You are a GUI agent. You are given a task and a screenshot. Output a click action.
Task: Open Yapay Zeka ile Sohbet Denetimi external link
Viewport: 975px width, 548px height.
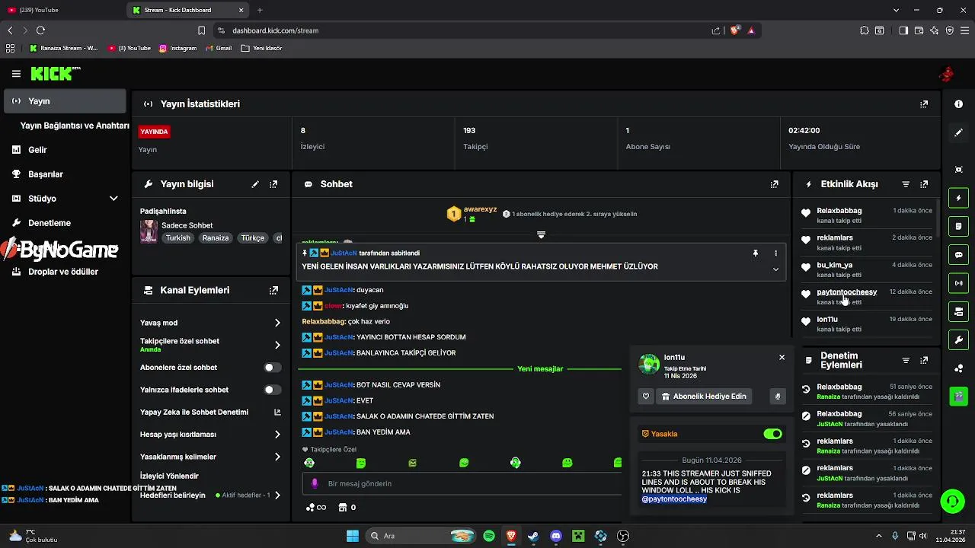277,413
